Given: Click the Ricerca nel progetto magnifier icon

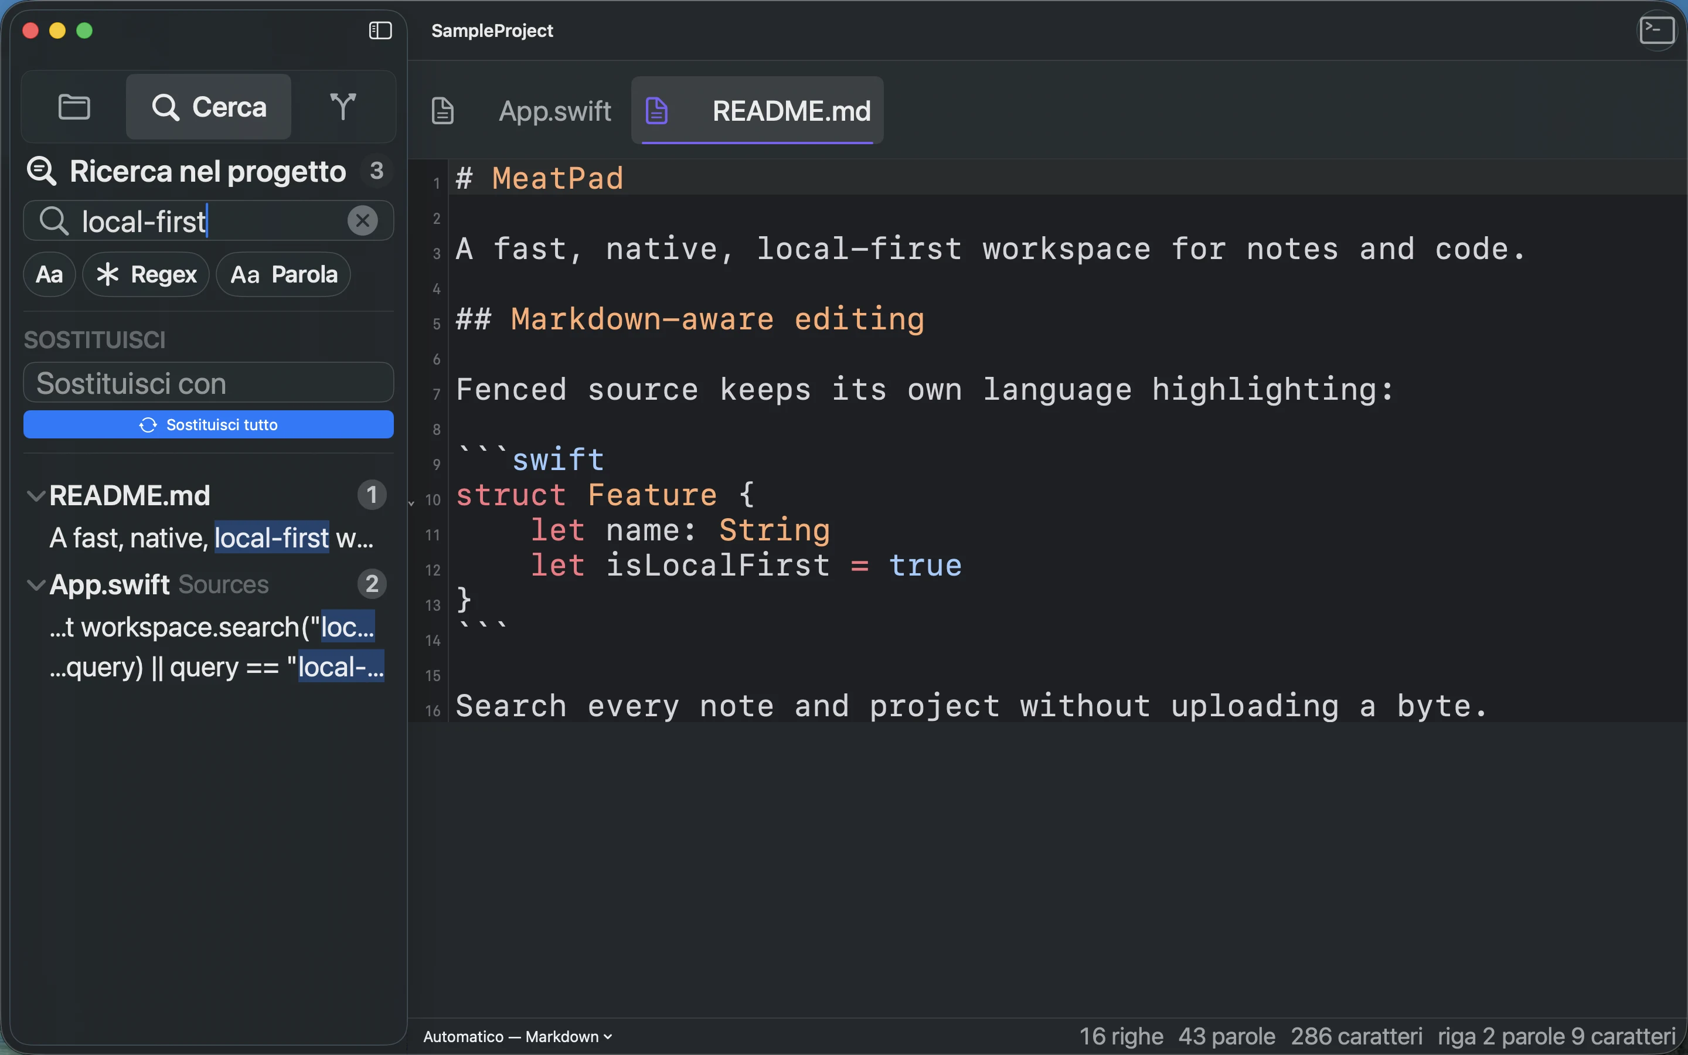Looking at the screenshot, I should pyautogui.click(x=41, y=171).
